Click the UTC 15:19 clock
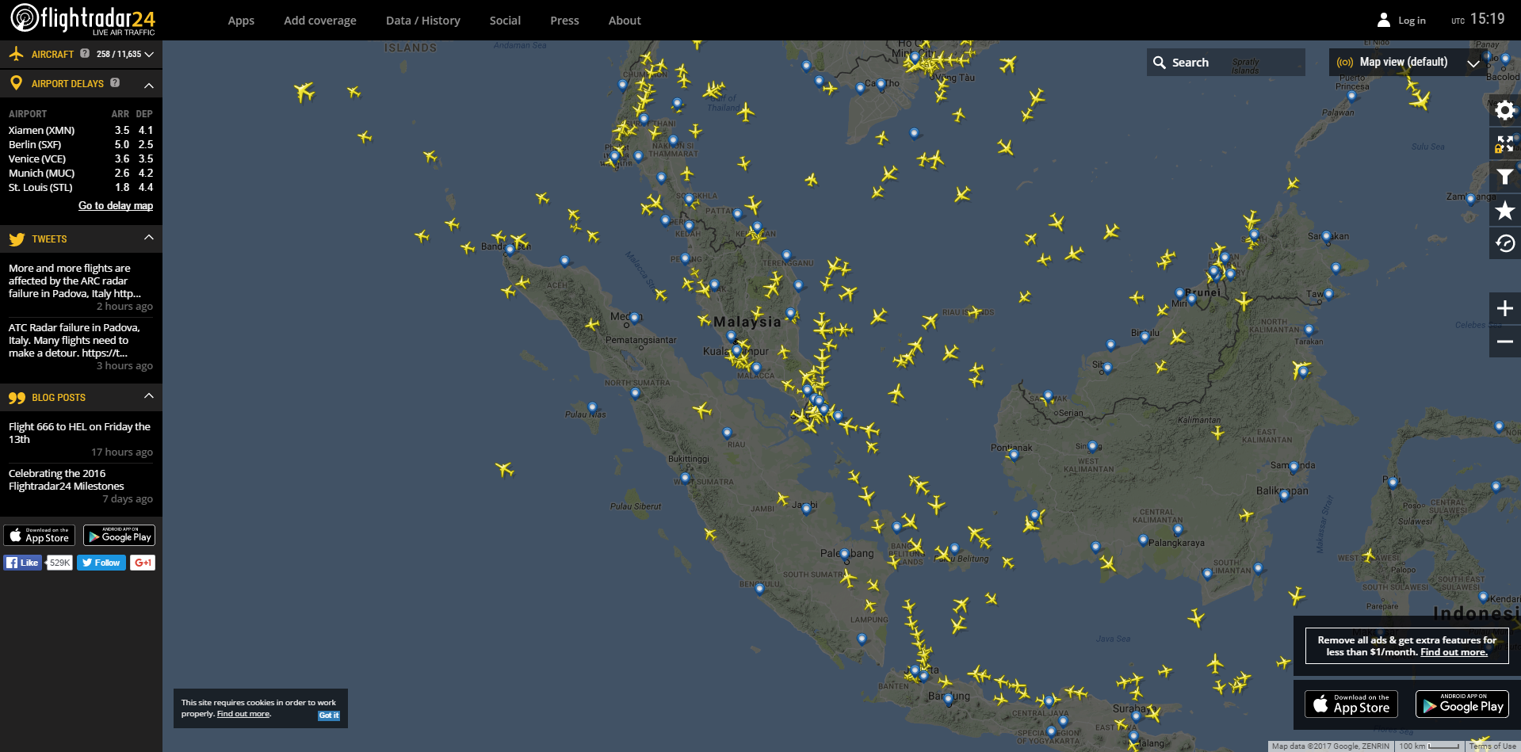The height and width of the screenshot is (752, 1521). coord(1478,19)
